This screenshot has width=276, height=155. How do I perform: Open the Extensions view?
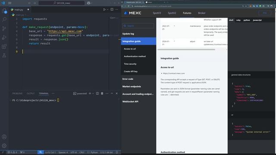[4, 46]
